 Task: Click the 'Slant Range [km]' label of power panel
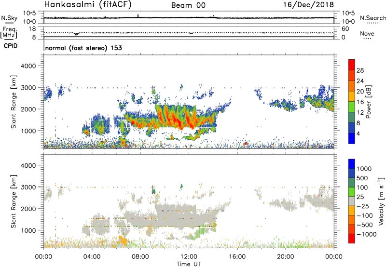(14, 102)
